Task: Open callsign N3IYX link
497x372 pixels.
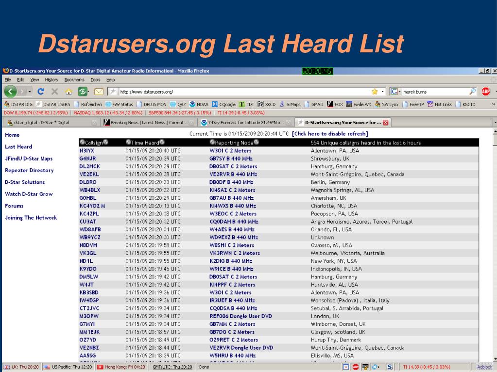Action: coord(87,150)
